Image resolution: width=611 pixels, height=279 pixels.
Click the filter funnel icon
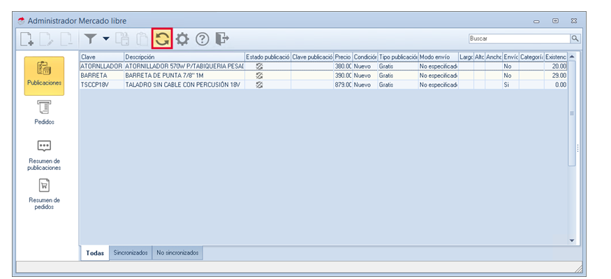90,39
